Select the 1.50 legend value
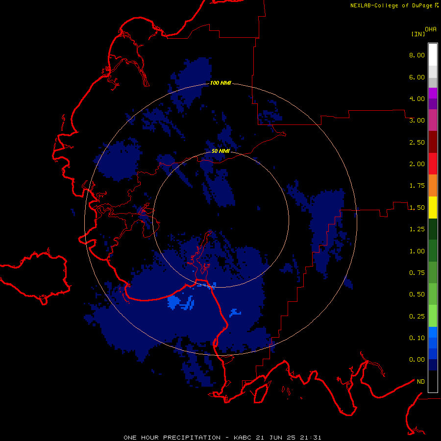The width and height of the screenshot is (441, 441). click(x=417, y=208)
